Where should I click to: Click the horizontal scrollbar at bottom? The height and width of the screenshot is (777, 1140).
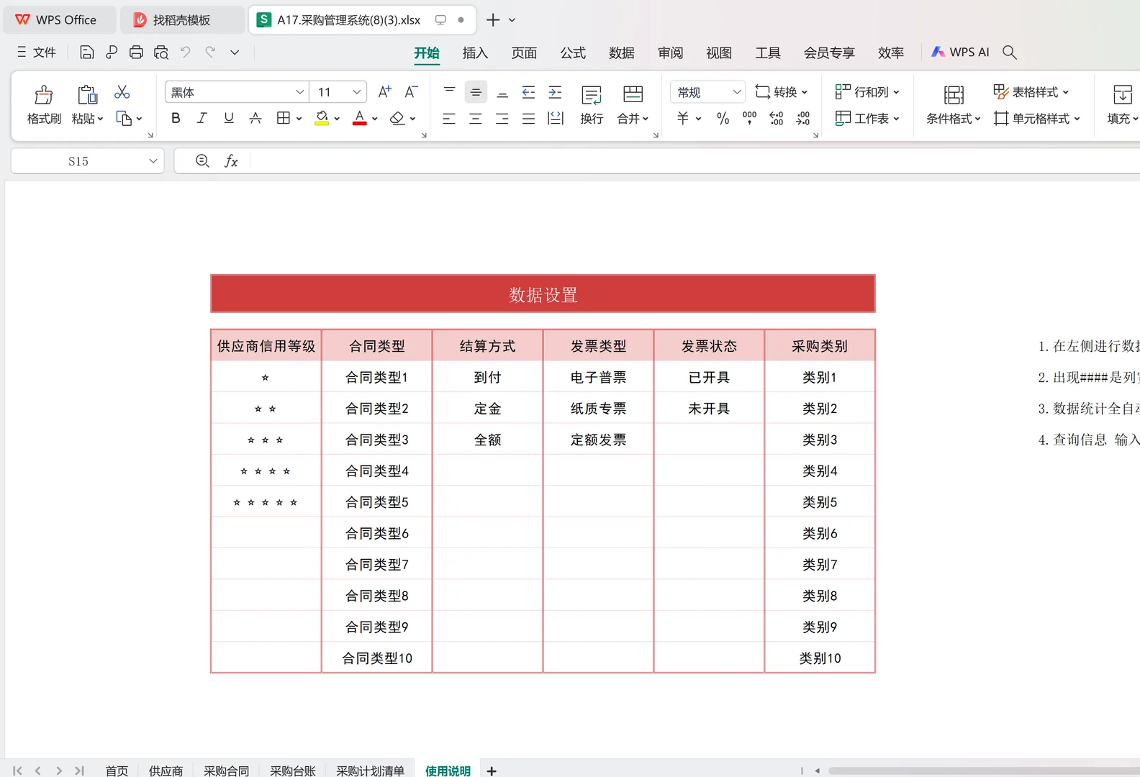click(x=984, y=771)
